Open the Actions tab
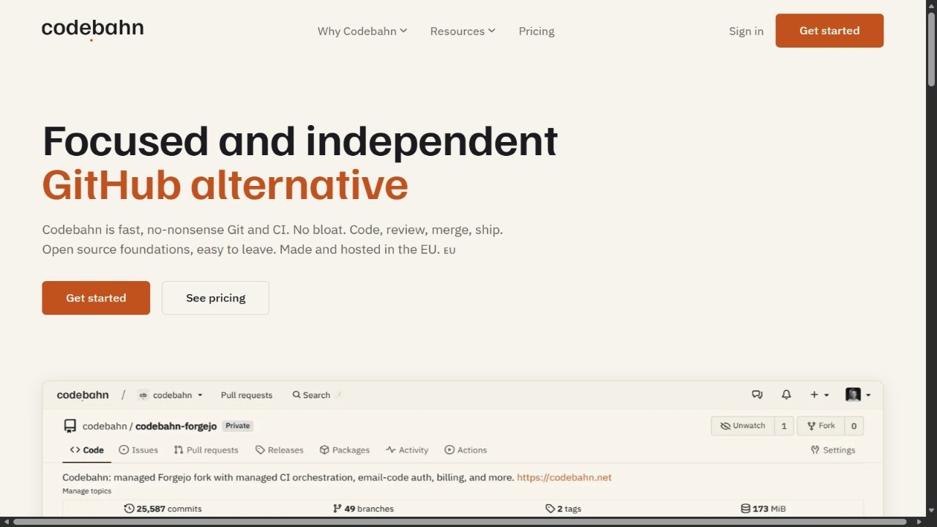Viewport: 937px width, 527px height. 466,450
